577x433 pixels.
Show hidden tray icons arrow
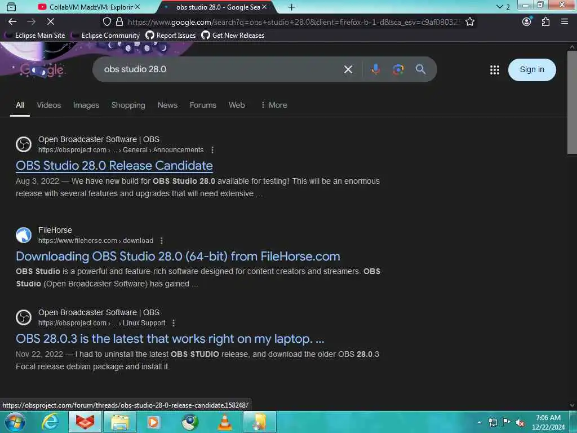pos(479,422)
